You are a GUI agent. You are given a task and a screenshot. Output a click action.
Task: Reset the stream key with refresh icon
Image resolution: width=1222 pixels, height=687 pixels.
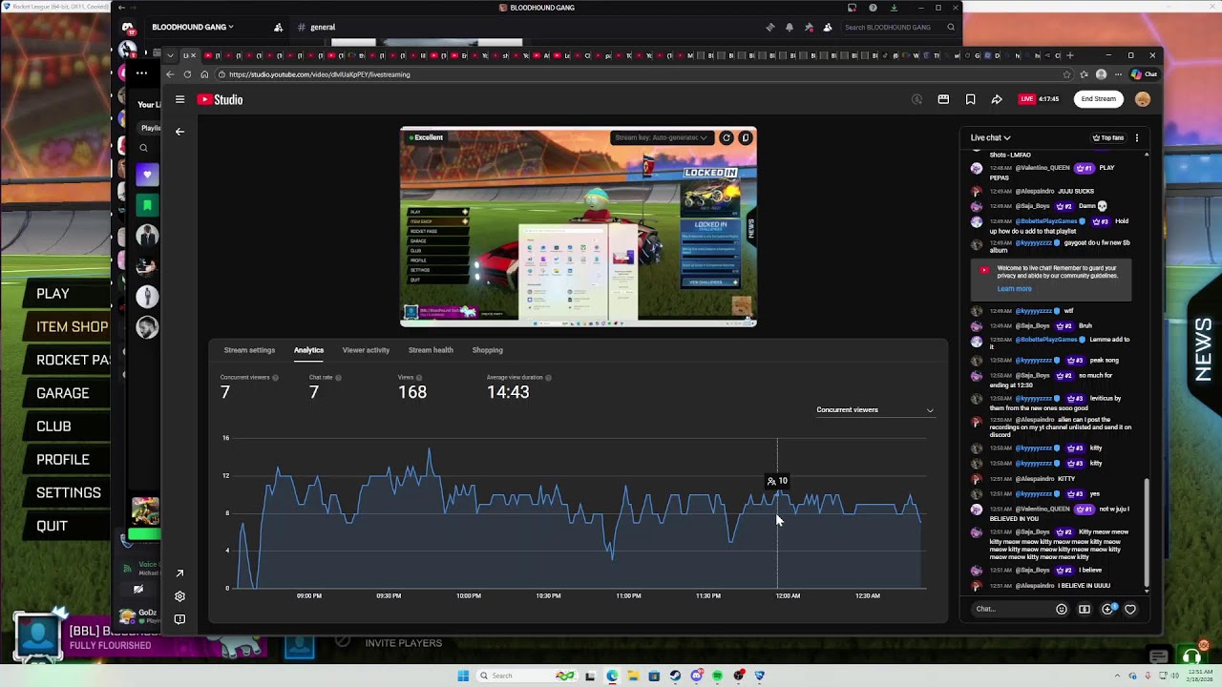pyautogui.click(x=726, y=137)
